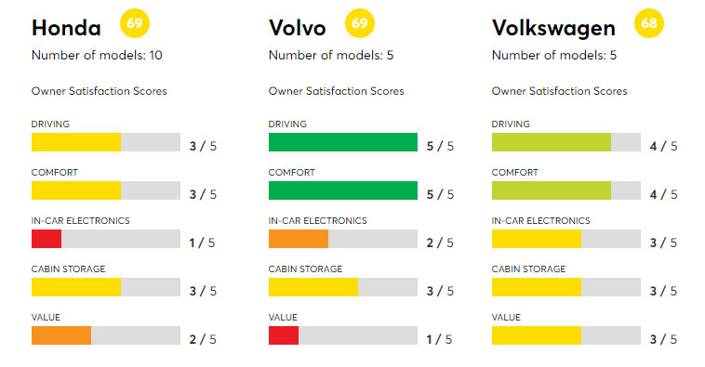Click Volvo's Owner Satisfaction Scores label
Viewport: 705px width, 367px height.
337,91
